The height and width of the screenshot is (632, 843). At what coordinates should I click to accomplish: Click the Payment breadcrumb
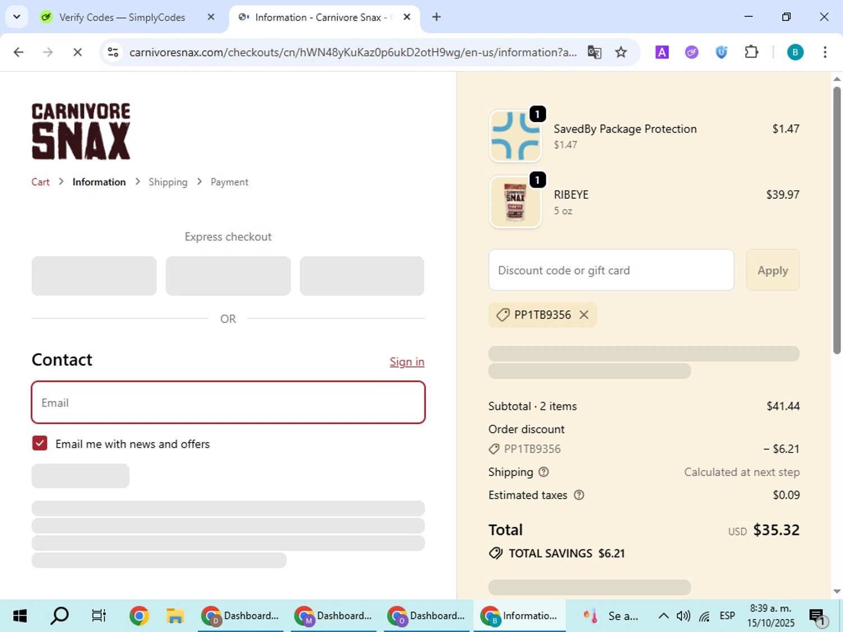point(229,182)
